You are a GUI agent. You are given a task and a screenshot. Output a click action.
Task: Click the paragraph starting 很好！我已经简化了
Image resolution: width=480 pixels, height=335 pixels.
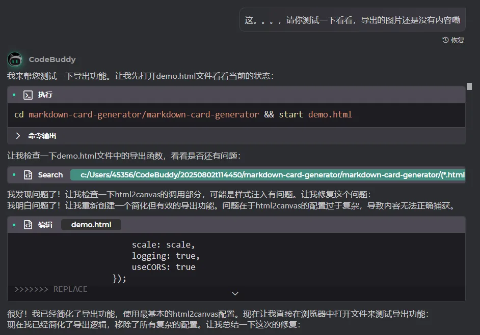pos(218,314)
